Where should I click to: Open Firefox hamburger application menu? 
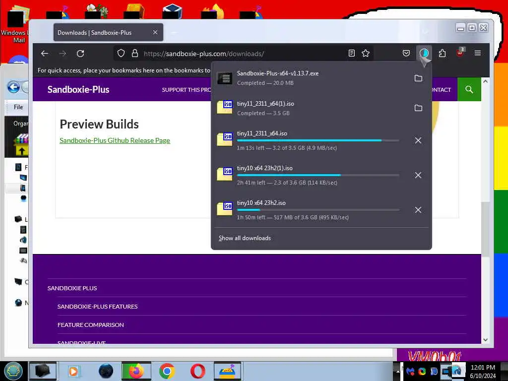478,53
